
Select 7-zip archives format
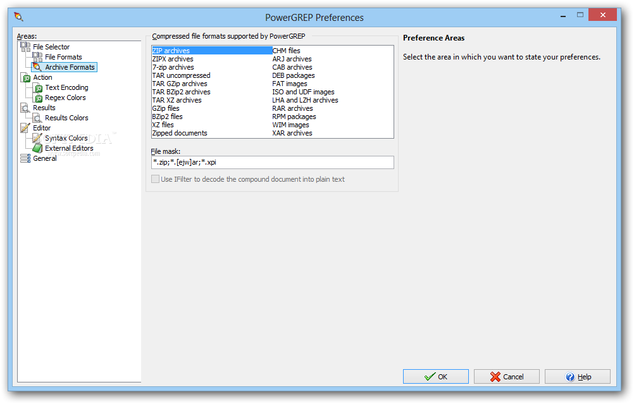click(x=173, y=67)
